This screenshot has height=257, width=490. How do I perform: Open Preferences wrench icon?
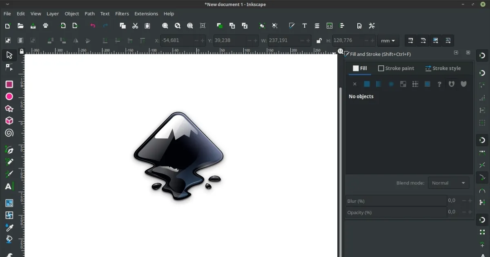coord(372,26)
